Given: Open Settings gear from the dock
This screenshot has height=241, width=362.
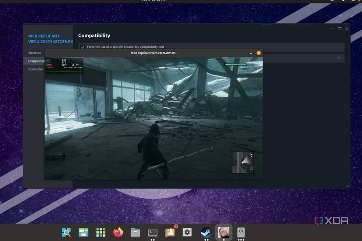Looking at the screenshot, I should 187,232.
